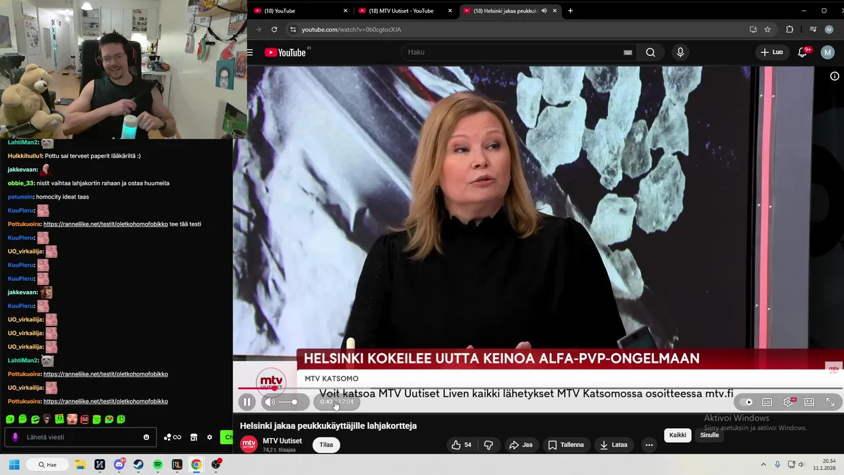Open the Luo create menu
Viewport: 844px width, 475px height.
[x=771, y=52]
